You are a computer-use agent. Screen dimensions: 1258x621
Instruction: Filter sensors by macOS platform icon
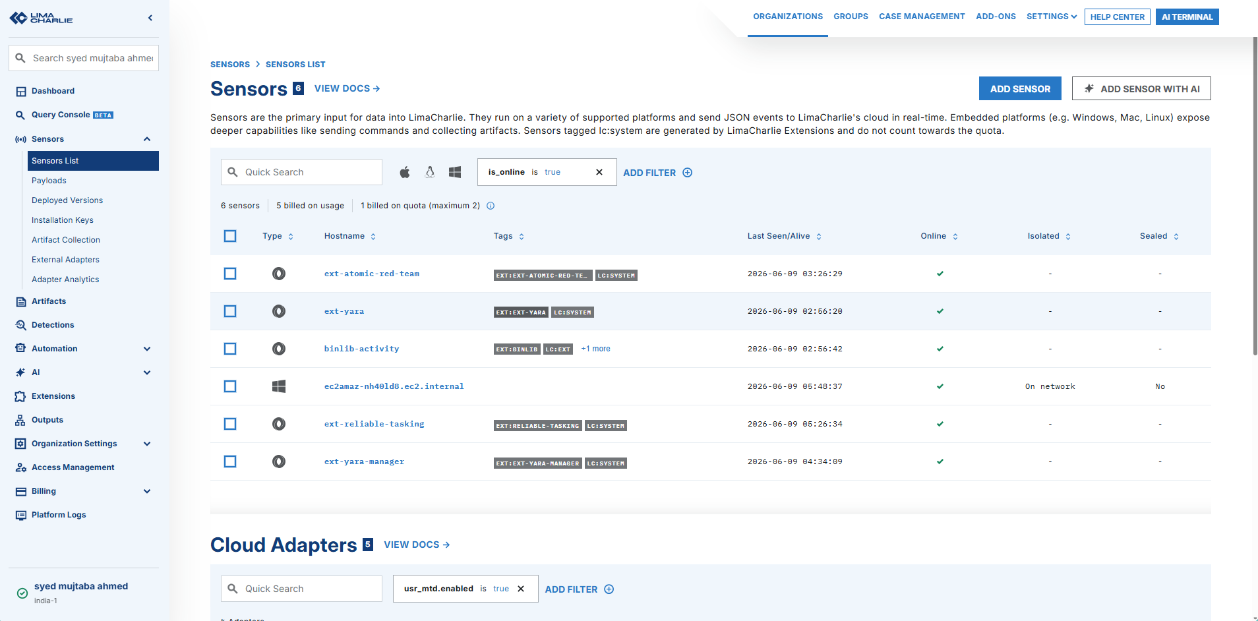[405, 172]
